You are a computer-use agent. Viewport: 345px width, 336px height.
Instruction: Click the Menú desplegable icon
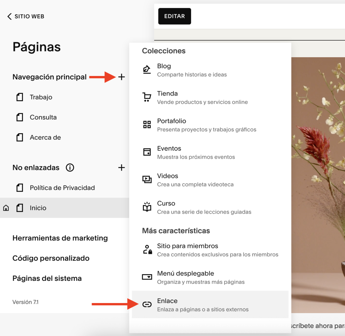click(x=147, y=277)
